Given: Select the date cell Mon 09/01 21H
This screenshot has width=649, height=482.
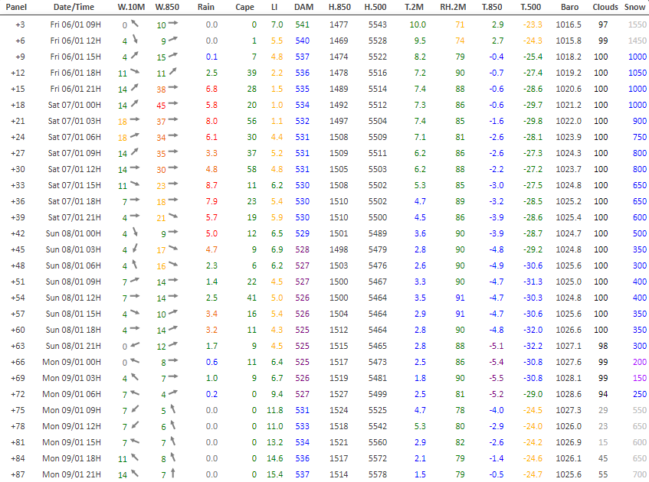Looking at the screenshot, I should pyautogui.click(x=71, y=474).
